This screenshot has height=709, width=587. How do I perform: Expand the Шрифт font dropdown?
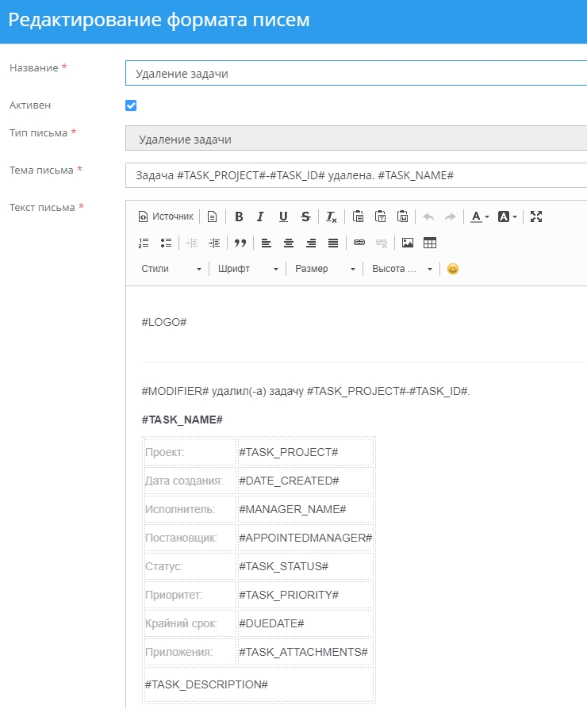248,269
